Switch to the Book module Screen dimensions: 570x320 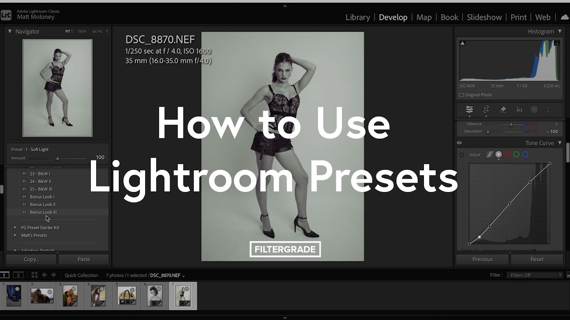tap(449, 17)
